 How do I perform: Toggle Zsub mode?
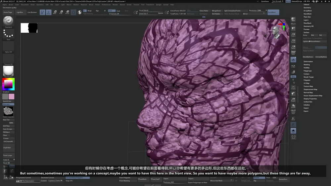(118, 11)
